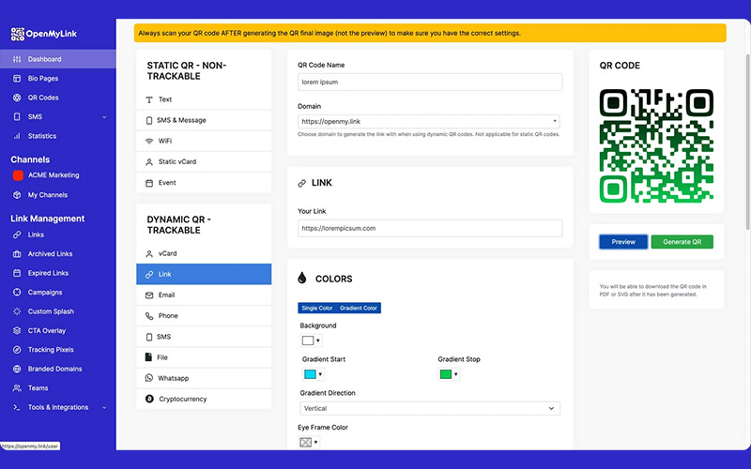751x469 pixels.
Task: Click the Campaigns icon in sidebar
Action: pyautogui.click(x=17, y=292)
